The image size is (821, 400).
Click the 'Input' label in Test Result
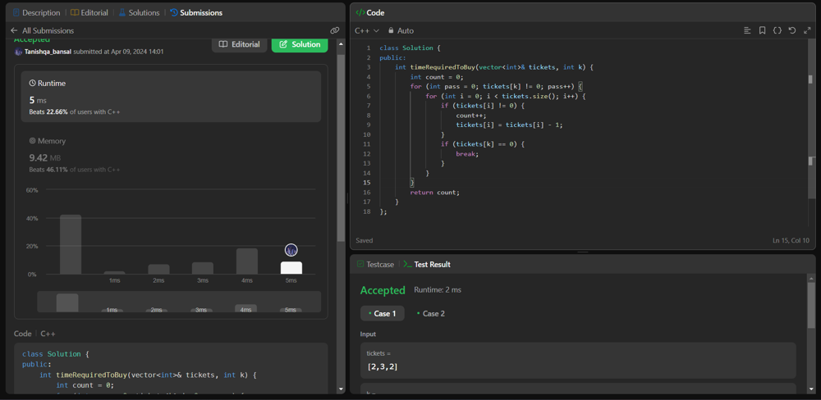368,334
